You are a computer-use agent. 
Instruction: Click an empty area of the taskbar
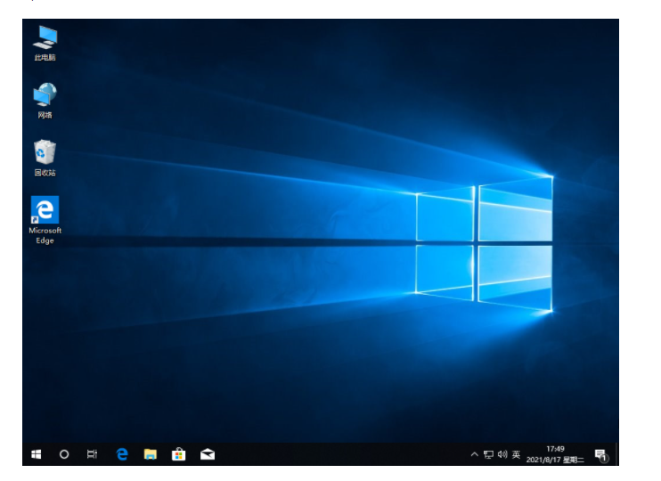pyautogui.click(x=339, y=454)
